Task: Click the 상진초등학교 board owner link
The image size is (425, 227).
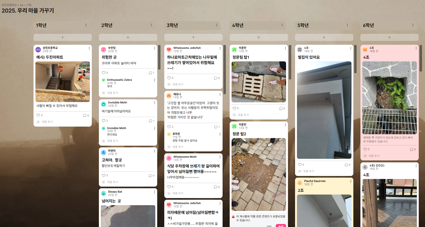Action: [9, 5]
